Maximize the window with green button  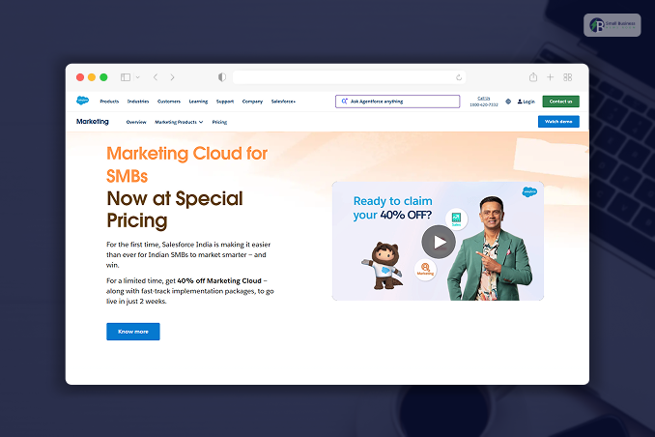pos(103,77)
